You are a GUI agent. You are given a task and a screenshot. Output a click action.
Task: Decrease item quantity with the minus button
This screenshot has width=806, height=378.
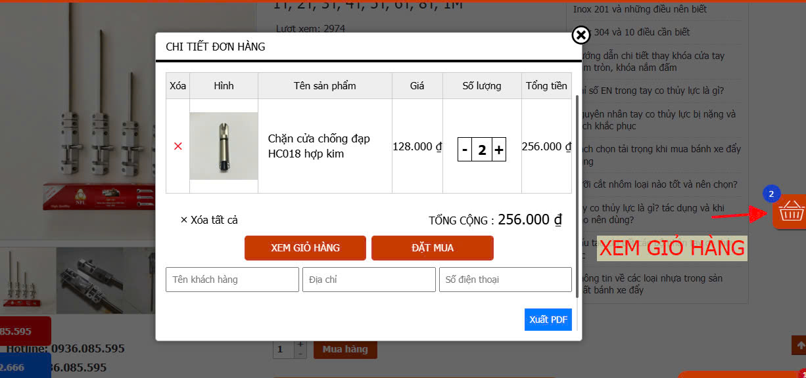pos(464,149)
